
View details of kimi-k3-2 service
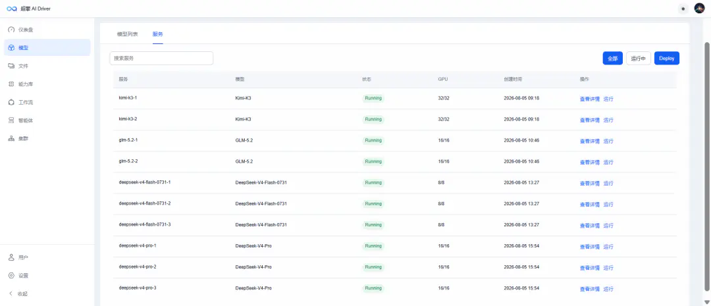click(x=589, y=120)
